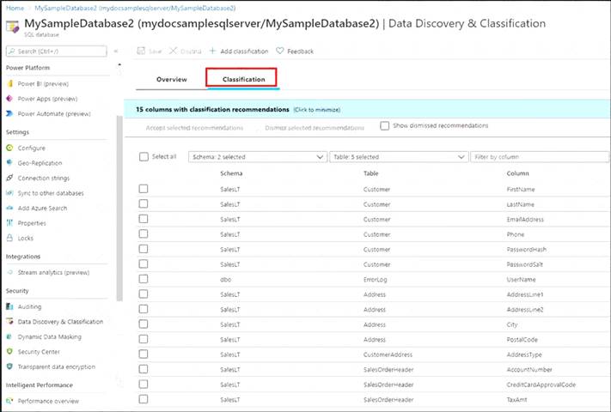Click the Stream analytics icon
Screen dimensions: 611x412
coord(9,272)
